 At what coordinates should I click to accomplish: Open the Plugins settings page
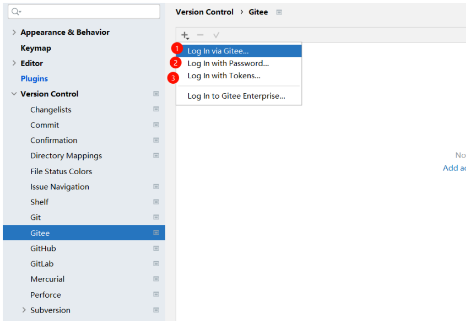(34, 79)
